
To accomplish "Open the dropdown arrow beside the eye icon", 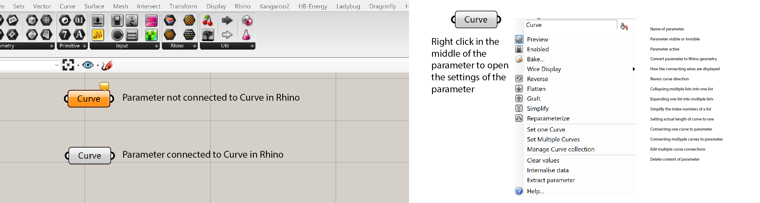I will coord(98,65).
